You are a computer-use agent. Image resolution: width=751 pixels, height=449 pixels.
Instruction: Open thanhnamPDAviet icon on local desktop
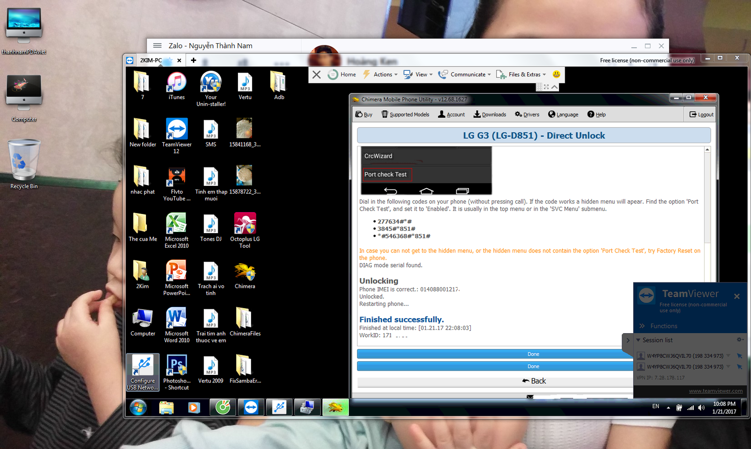(24, 31)
